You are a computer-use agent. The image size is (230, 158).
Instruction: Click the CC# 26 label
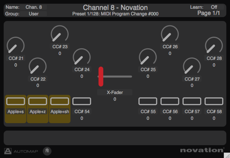(170, 47)
